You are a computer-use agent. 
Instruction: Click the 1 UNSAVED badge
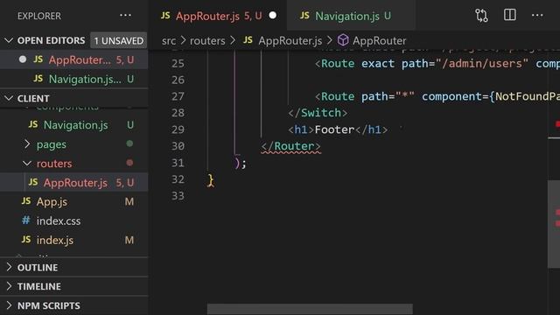click(119, 40)
